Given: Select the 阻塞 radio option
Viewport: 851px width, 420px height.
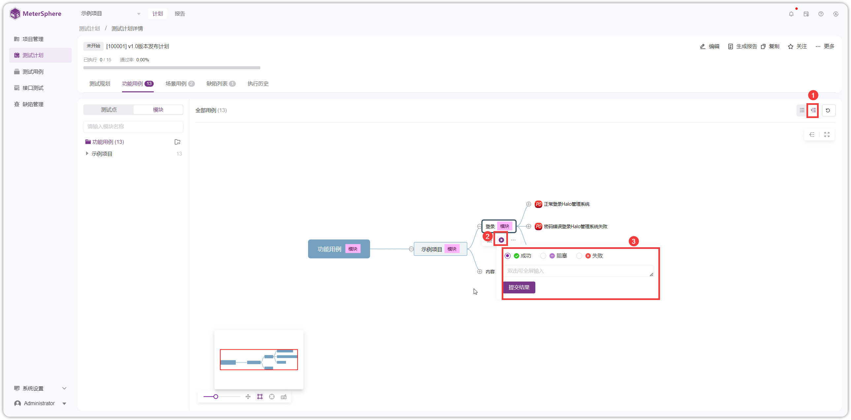Looking at the screenshot, I should click(543, 256).
